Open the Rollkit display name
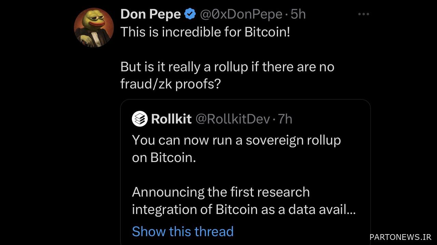This screenshot has height=245, width=437. tap(171, 119)
